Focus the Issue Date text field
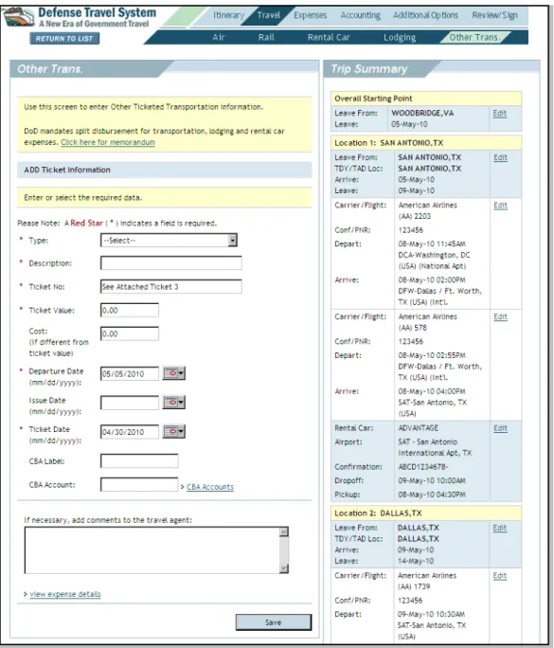Screen dimensions: 554x648 pos(130,403)
